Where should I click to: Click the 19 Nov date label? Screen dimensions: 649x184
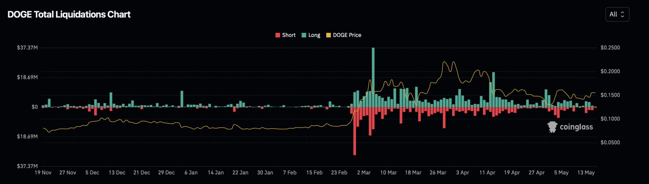pos(43,173)
